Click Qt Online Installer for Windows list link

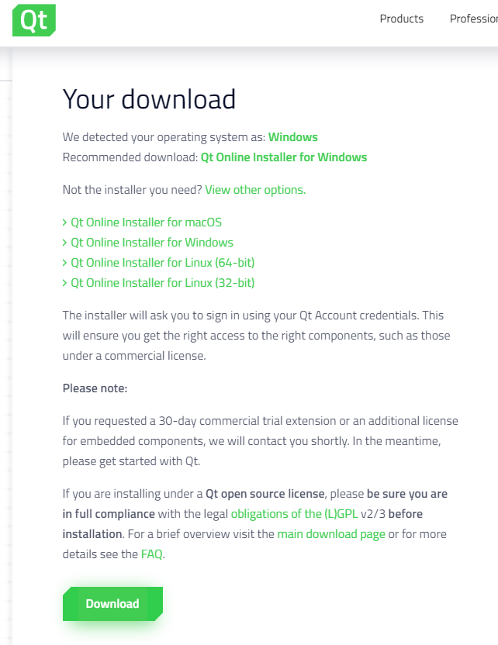[152, 243]
